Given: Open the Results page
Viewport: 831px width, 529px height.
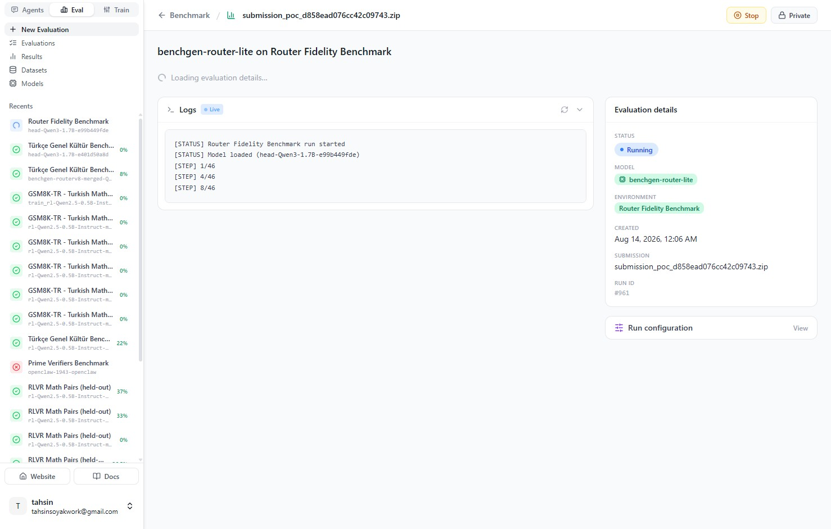Looking at the screenshot, I should (x=71, y=57).
